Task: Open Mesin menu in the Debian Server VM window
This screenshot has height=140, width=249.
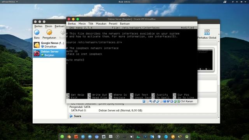Action: pos(82,24)
